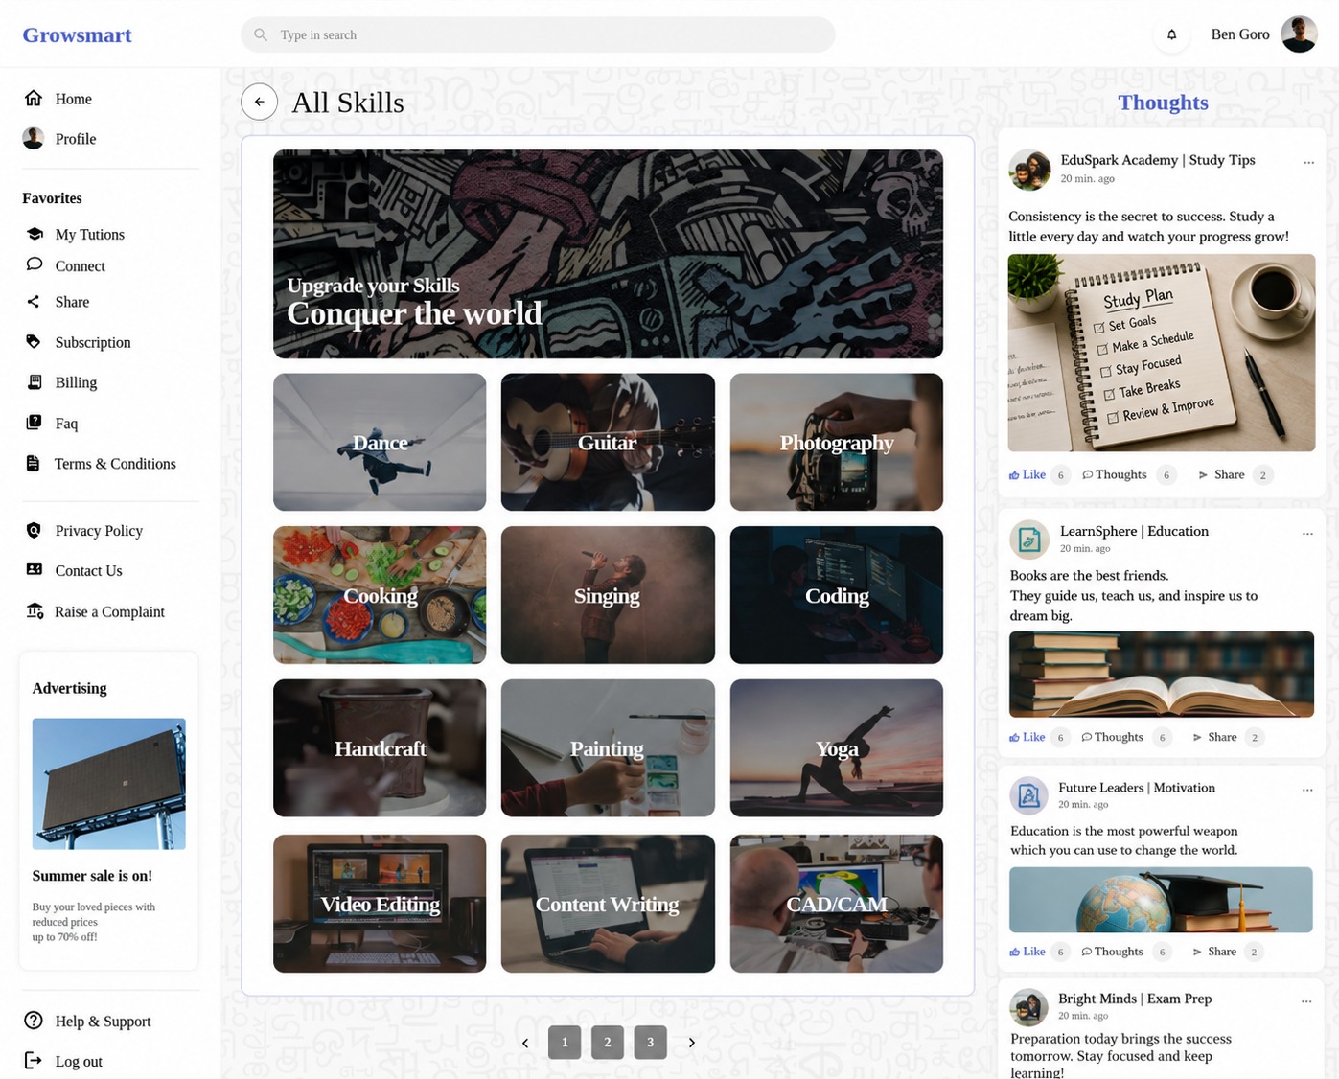Open Thoughts on LearnSphere post
The image size is (1339, 1079).
[1113, 737]
